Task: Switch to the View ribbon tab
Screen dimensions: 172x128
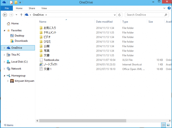Action: [44, 8]
